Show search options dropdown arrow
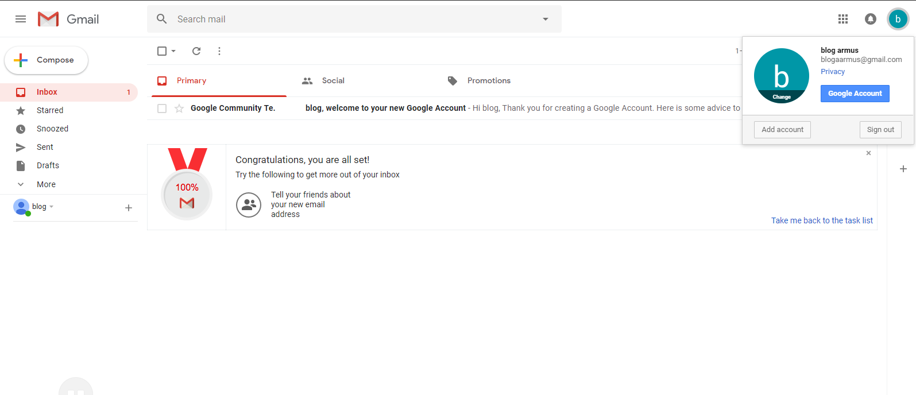 point(546,19)
